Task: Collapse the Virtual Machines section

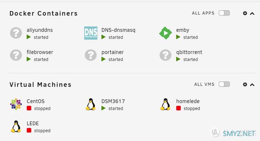Action: click(252, 85)
